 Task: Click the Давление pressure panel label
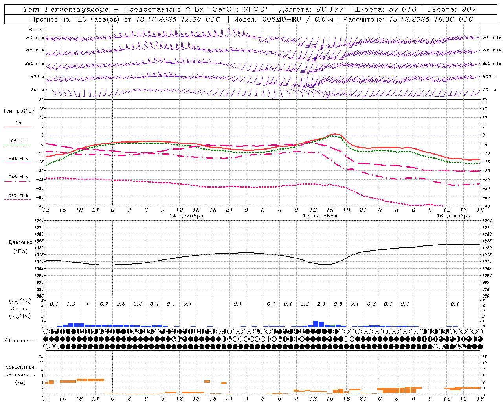[20, 243]
